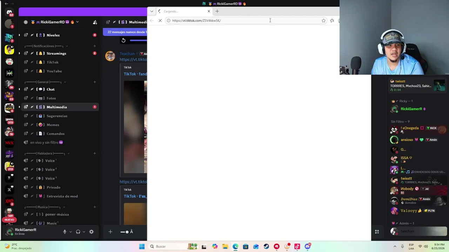Screen dimensions: 449x252
Task: Open File Explorer from the taskbar
Action: click(225, 246)
